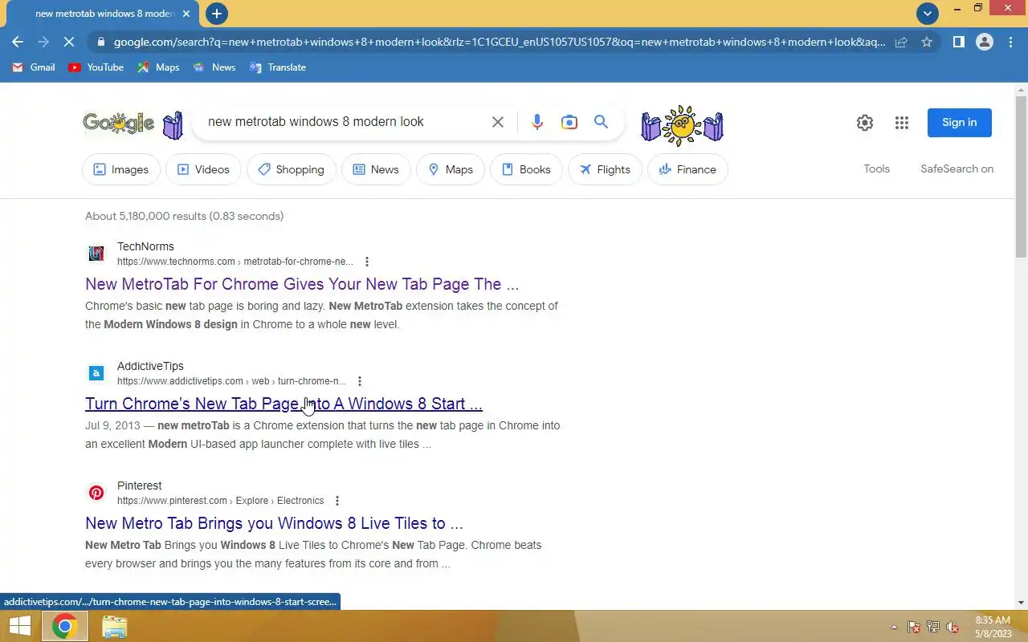Image resolution: width=1028 pixels, height=642 pixels.
Task: Show hidden tray icons arrow
Action: coord(894,628)
